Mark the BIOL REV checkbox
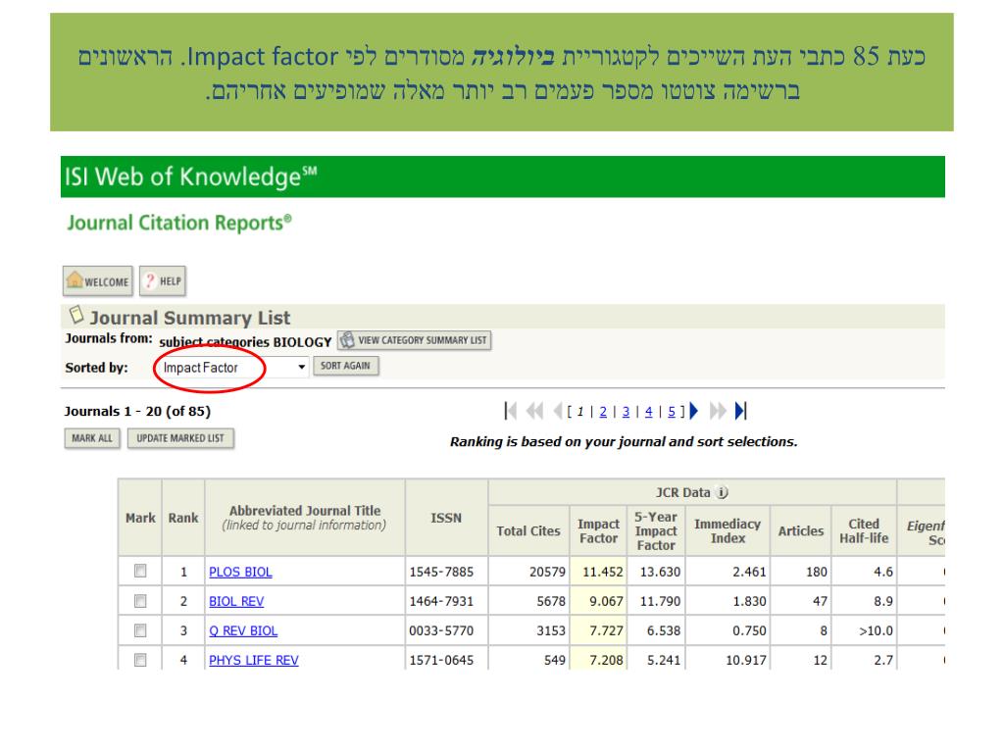 tap(140, 601)
